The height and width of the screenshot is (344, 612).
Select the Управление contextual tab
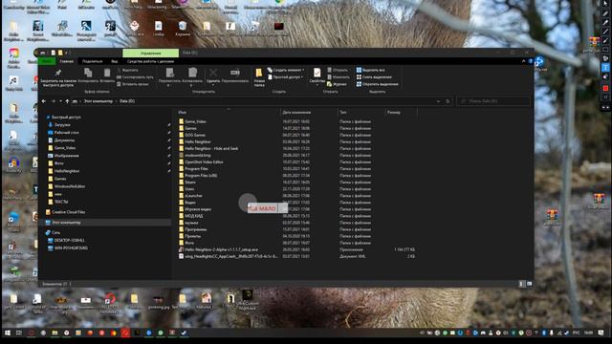coord(151,53)
